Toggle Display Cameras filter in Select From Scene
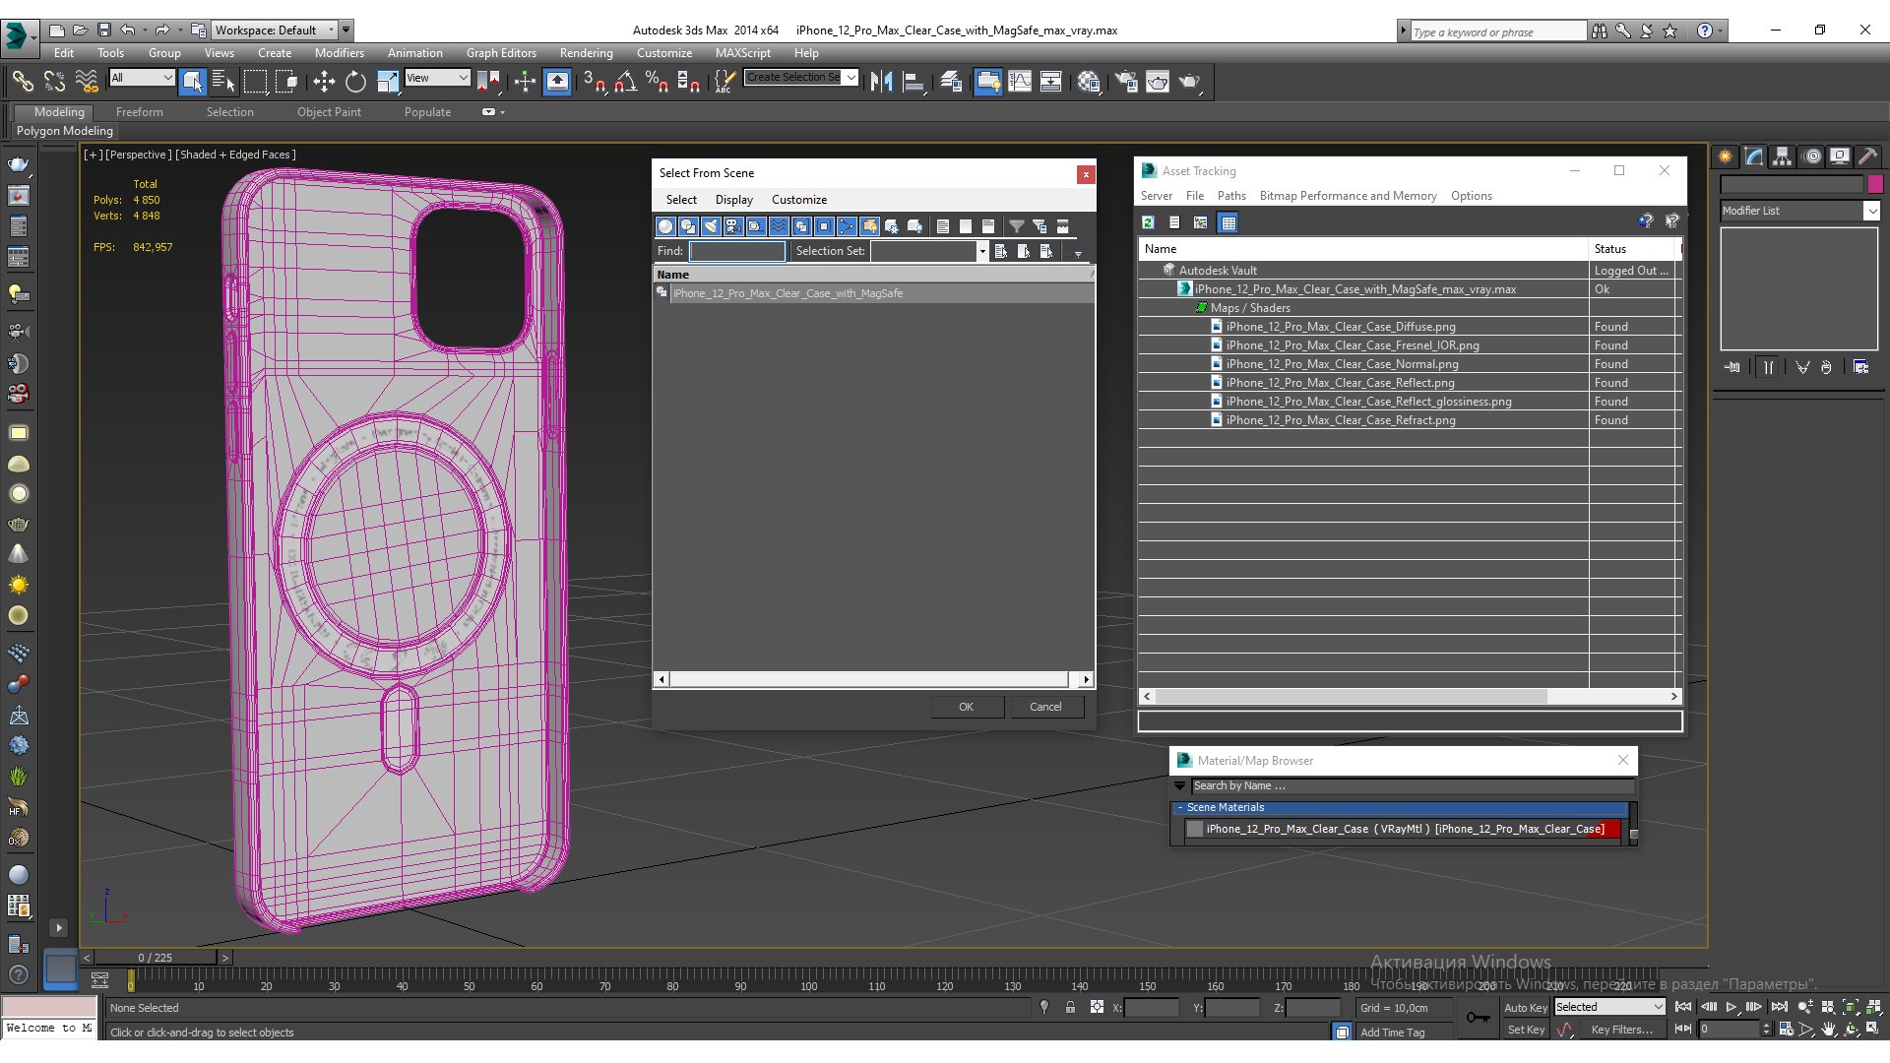1890x1063 pixels. [733, 226]
